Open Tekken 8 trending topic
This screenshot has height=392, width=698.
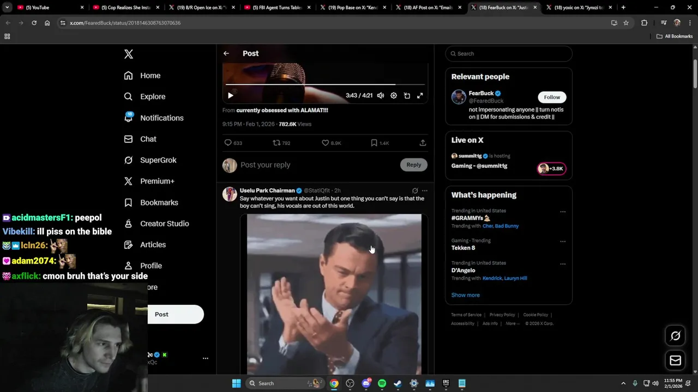463,248
